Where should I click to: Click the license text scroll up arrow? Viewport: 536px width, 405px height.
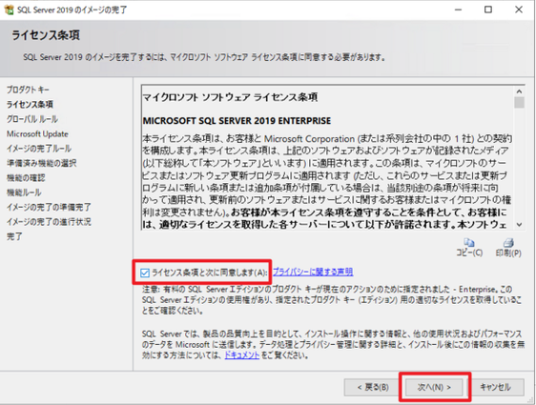click(519, 91)
